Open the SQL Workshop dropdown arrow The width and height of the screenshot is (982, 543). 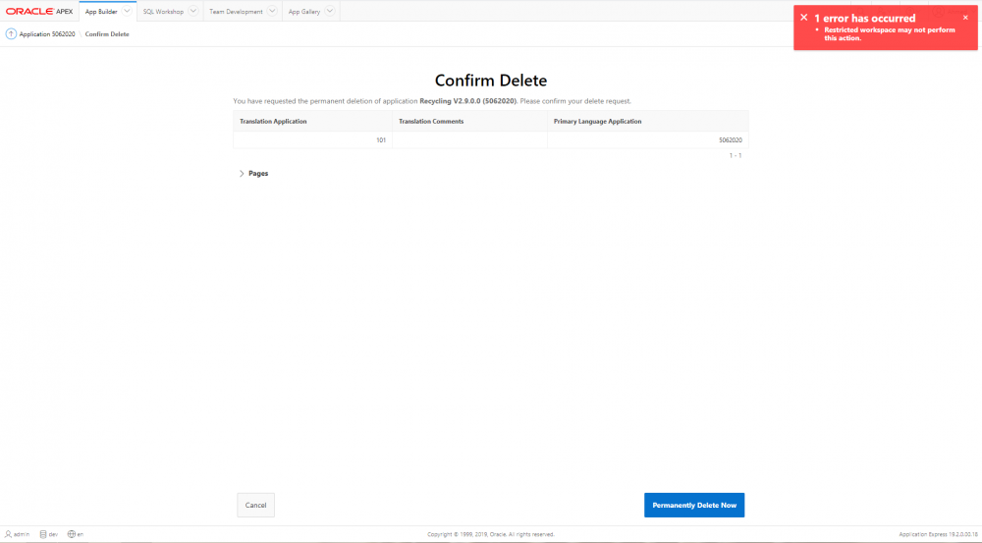click(x=192, y=11)
